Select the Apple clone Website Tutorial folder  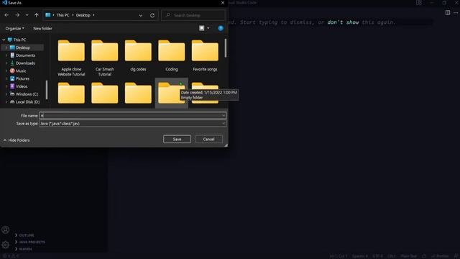tap(71, 58)
